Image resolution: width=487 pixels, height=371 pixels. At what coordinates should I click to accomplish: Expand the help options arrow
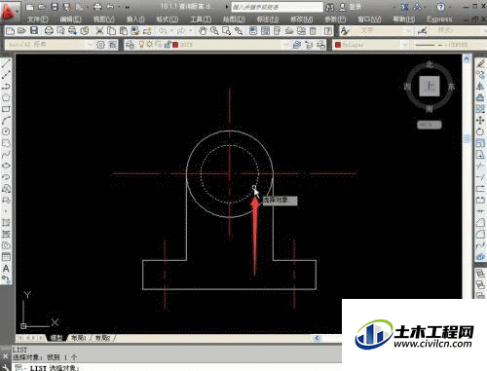pyautogui.click(x=450, y=7)
